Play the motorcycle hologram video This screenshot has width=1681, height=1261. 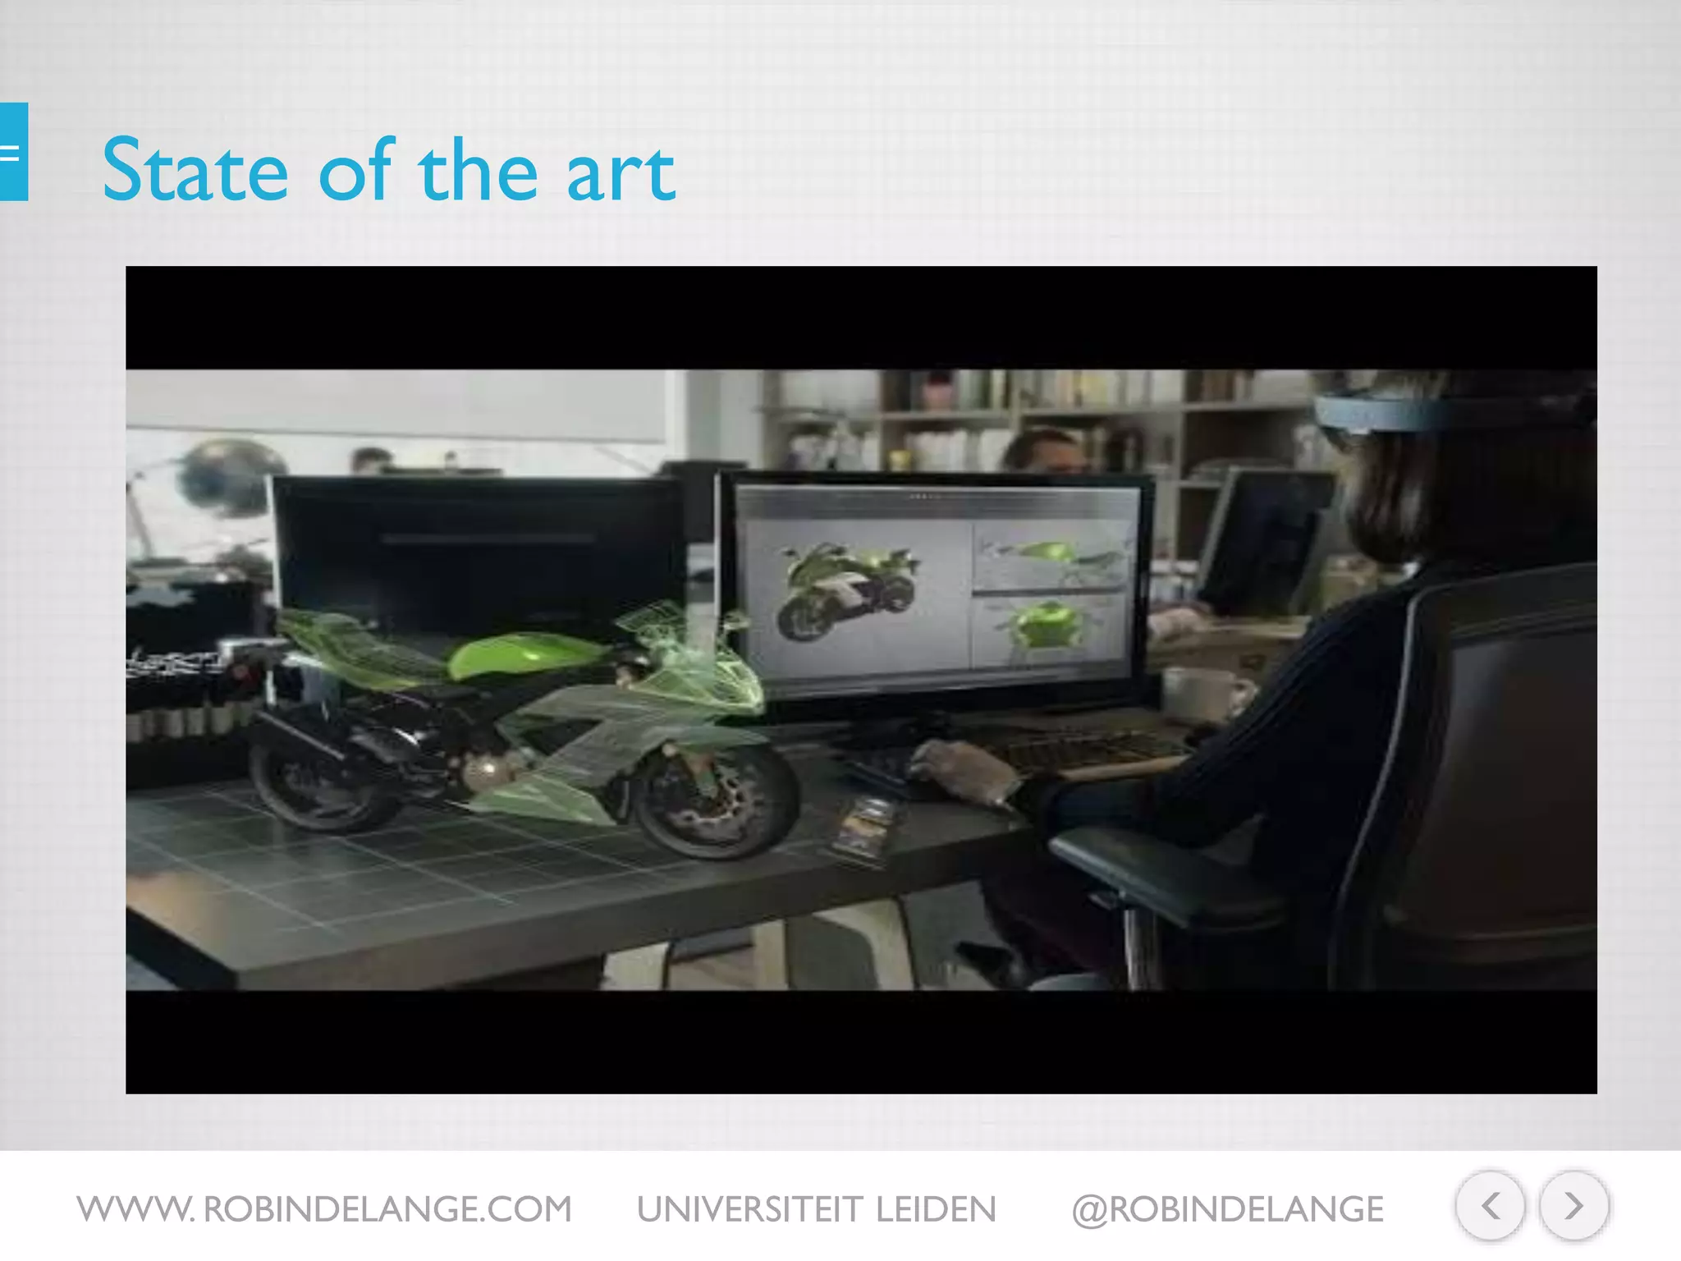(x=861, y=680)
